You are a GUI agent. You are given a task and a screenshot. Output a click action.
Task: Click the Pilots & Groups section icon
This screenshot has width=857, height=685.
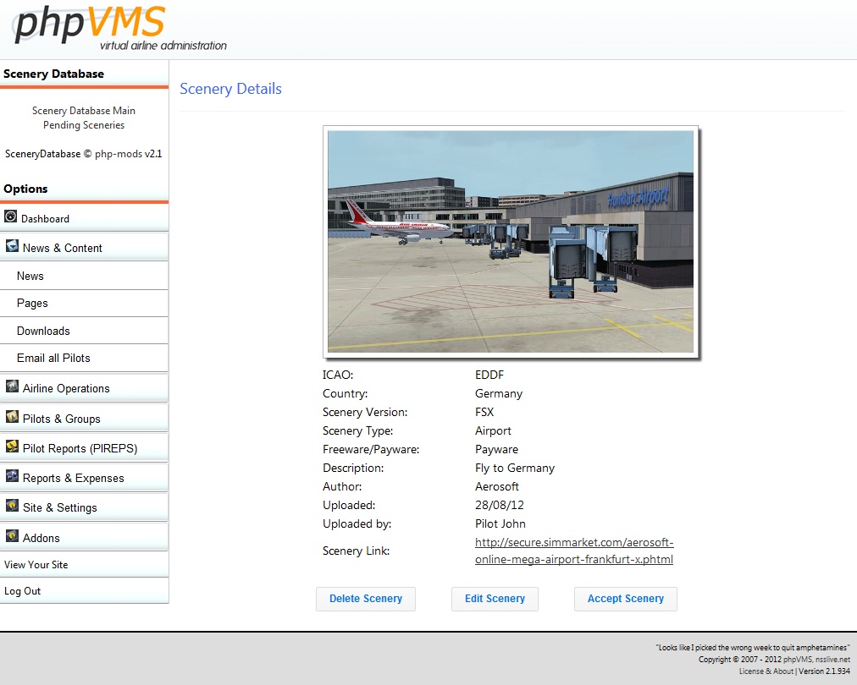12,417
